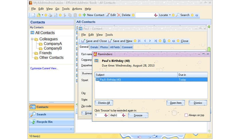The image size is (240, 139).
Task: Click the Dismiss button
Action: (x=198, y=103)
